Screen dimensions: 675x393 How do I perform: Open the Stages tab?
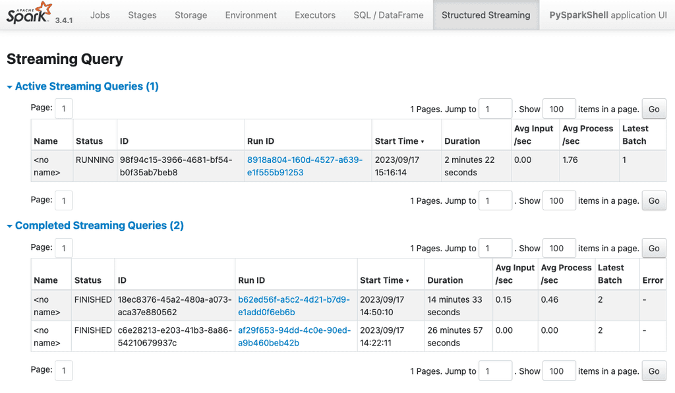tap(142, 15)
